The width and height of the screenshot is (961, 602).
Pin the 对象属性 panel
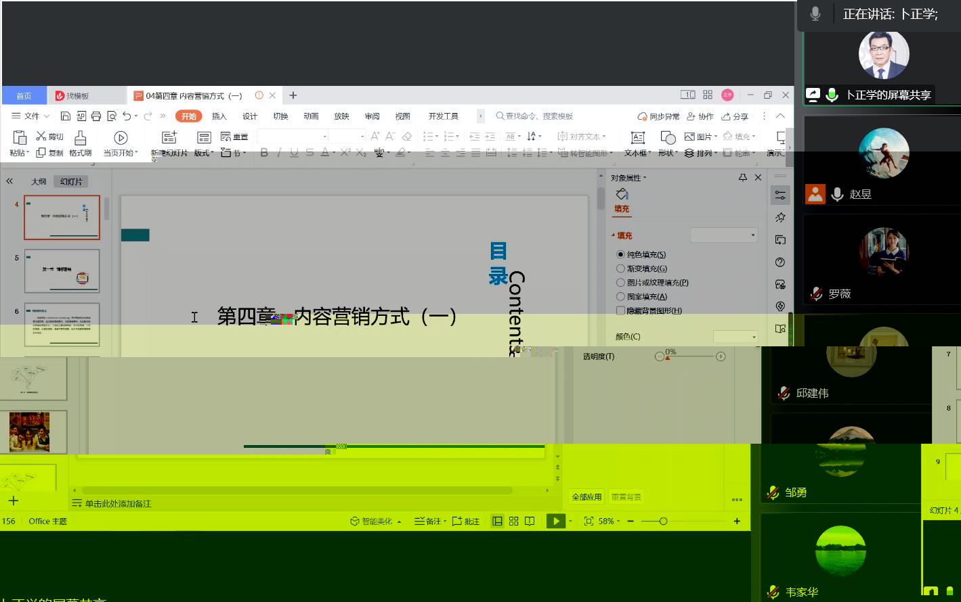pyautogui.click(x=743, y=177)
